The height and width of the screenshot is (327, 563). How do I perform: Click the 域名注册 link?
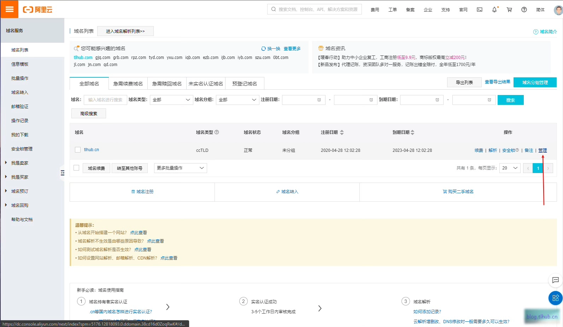click(x=142, y=191)
